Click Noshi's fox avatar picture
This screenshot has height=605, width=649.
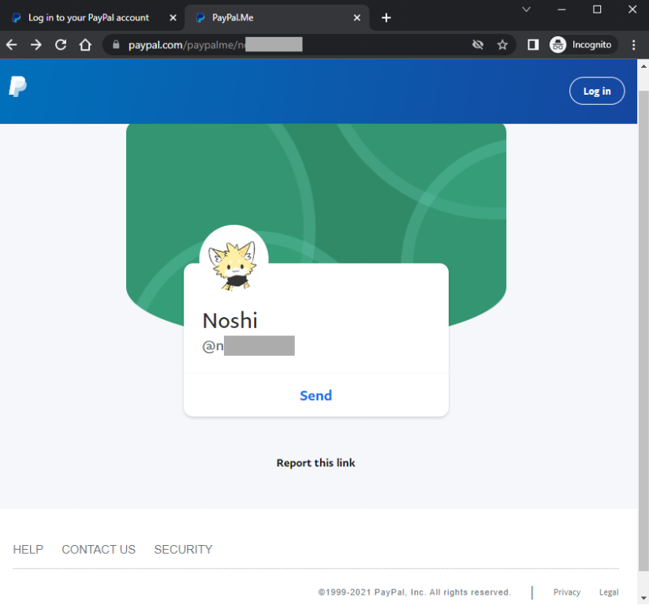tap(234, 260)
